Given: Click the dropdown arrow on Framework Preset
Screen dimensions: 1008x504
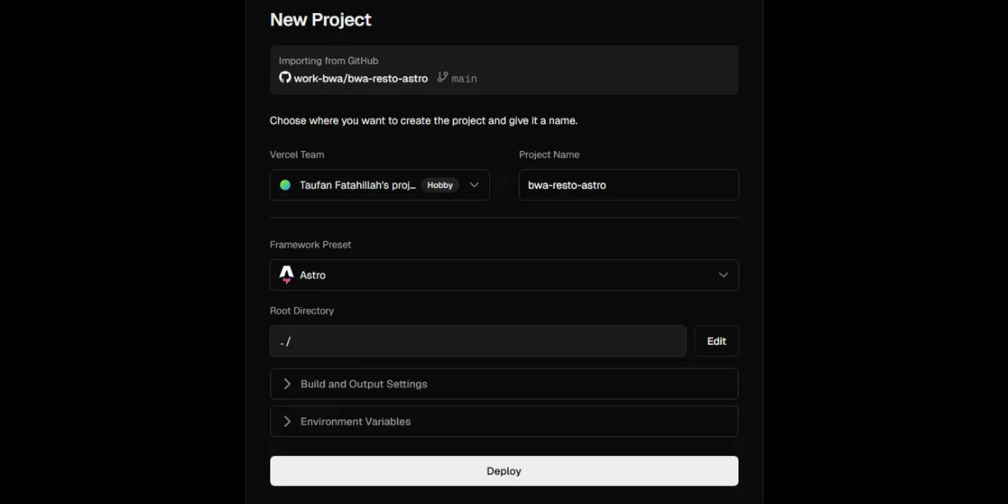Looking at the screenshot, I should click(x=723, y=274).
